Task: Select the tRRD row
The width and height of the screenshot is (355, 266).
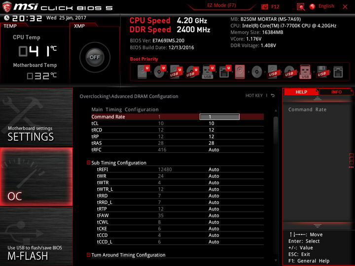Action: [x=180, y=196]
